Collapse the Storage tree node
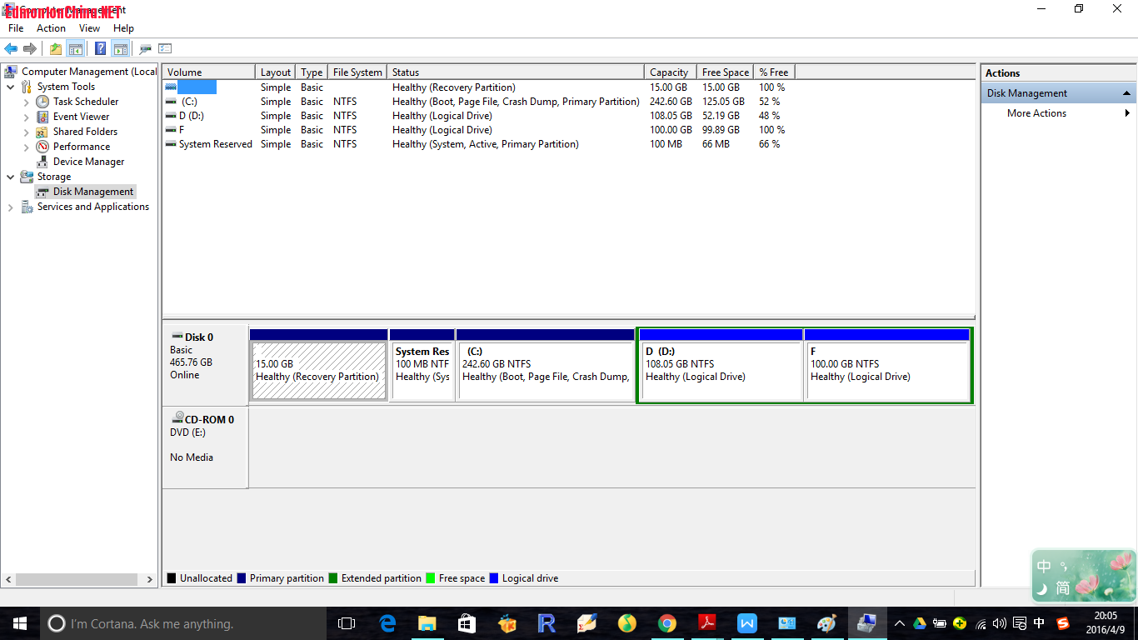The width and height of the screenshot is (1138, 640). point(11,177)
